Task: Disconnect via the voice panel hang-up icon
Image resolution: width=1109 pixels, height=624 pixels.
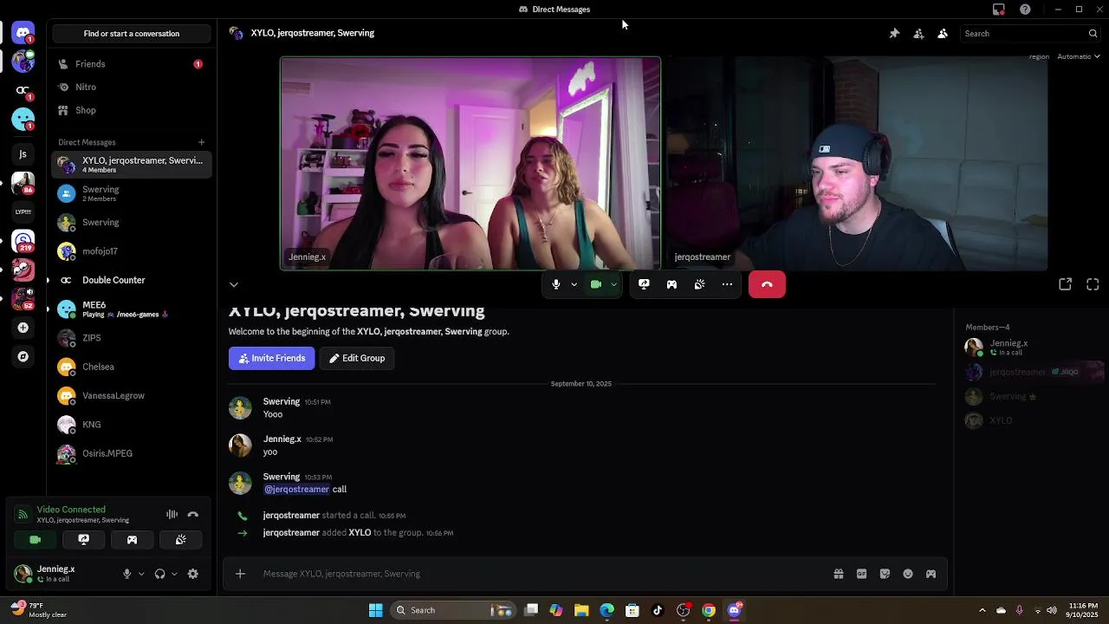Action: click(x=193, y=515)
